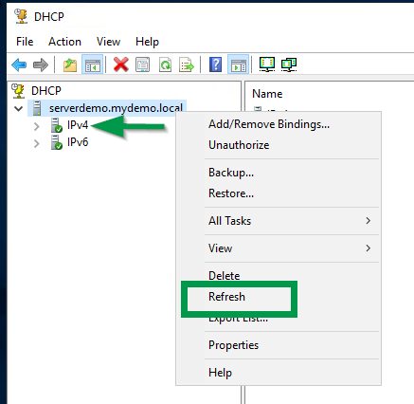
Task: Expand the IPv4 tree node chevron
Action: 37,126
